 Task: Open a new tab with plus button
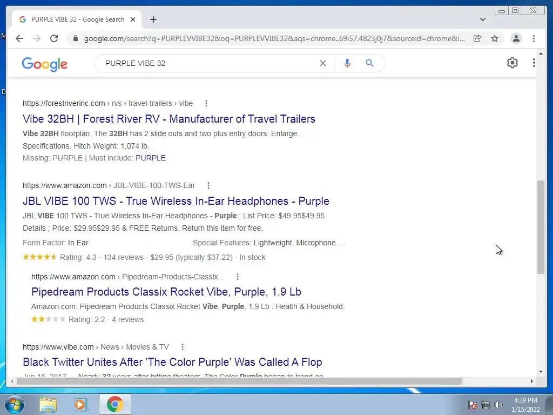(x=153, y=19)
